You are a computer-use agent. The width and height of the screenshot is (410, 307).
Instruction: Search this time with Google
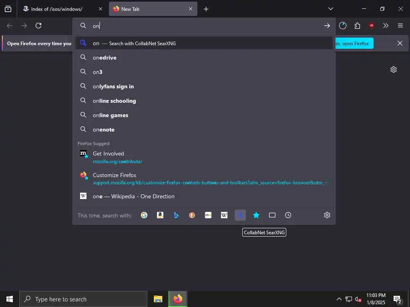point(144,215)
